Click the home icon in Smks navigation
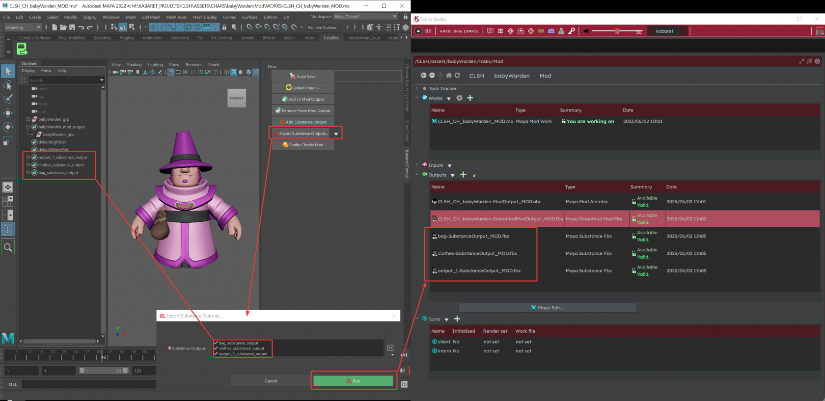Image resolution: width=825 pixels, height=401 pixels. tap(448, 76)
